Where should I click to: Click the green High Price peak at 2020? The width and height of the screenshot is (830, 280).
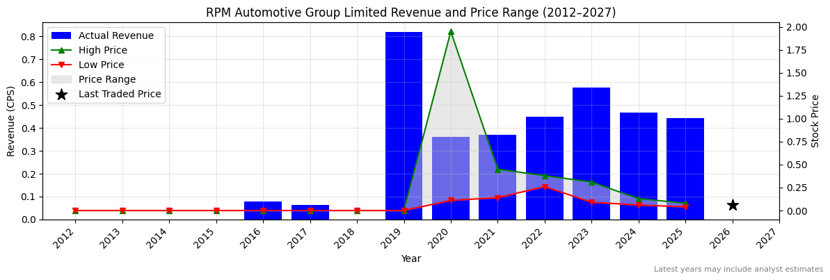pyautogui.click(x=451, y=32)
